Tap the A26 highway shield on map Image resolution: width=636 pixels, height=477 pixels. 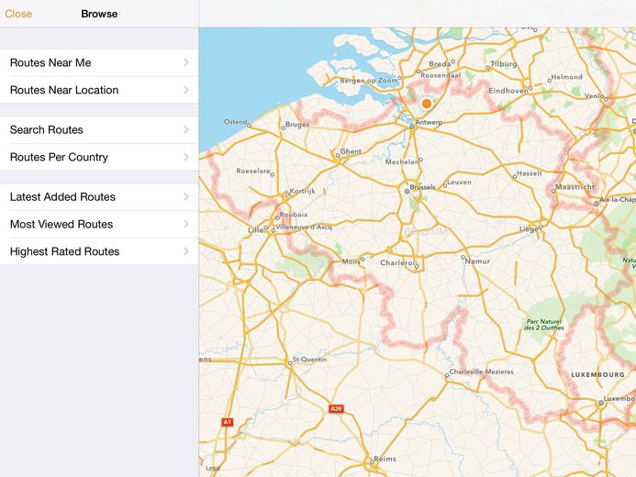coord(336,408)
